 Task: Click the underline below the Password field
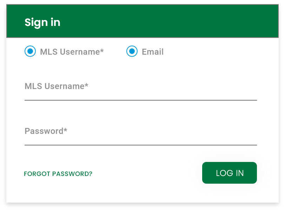[140, 145]
